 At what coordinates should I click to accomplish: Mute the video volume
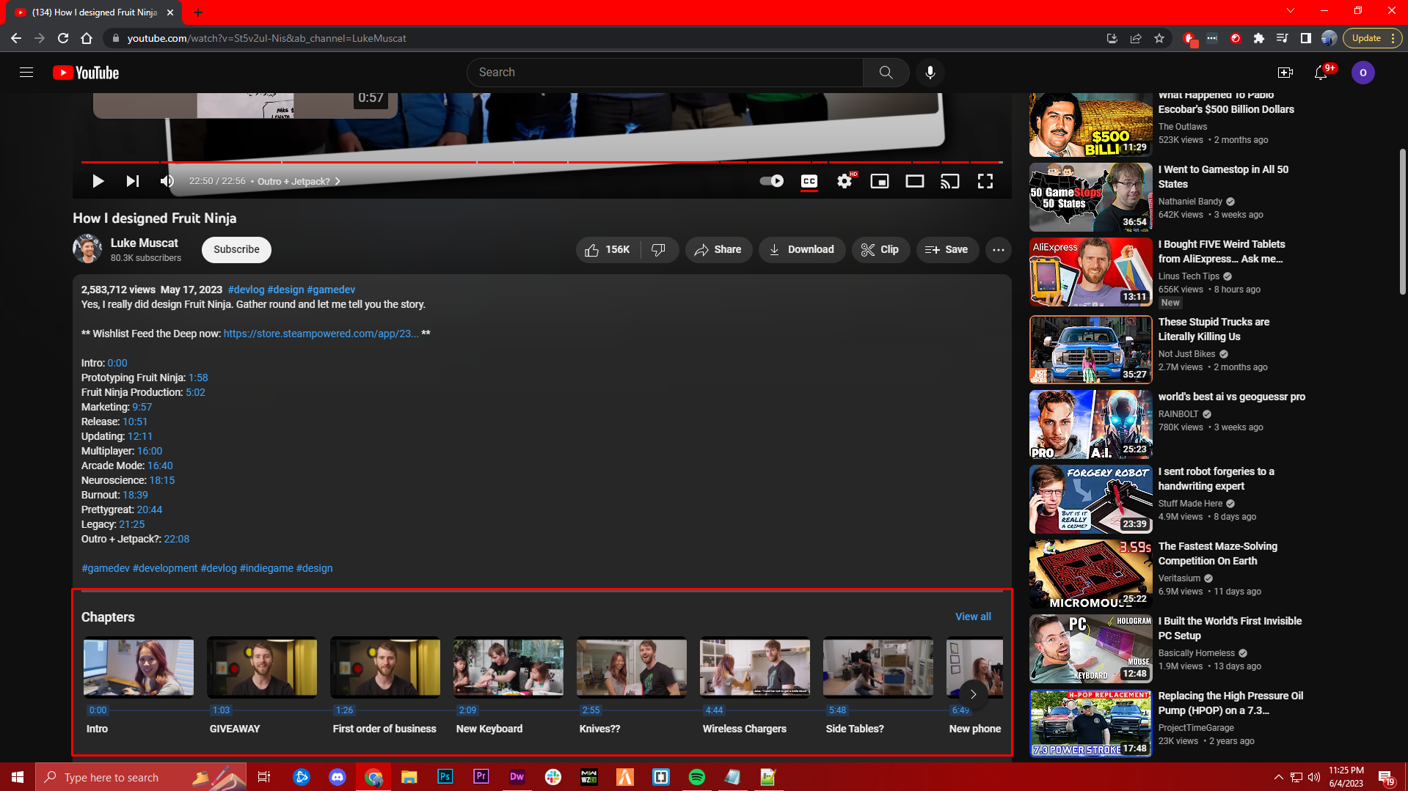(x=167, y=181)
